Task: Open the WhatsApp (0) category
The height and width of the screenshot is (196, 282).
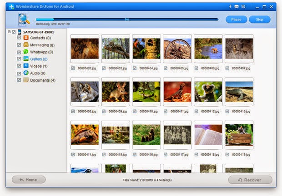Action: tap(41, 52)
